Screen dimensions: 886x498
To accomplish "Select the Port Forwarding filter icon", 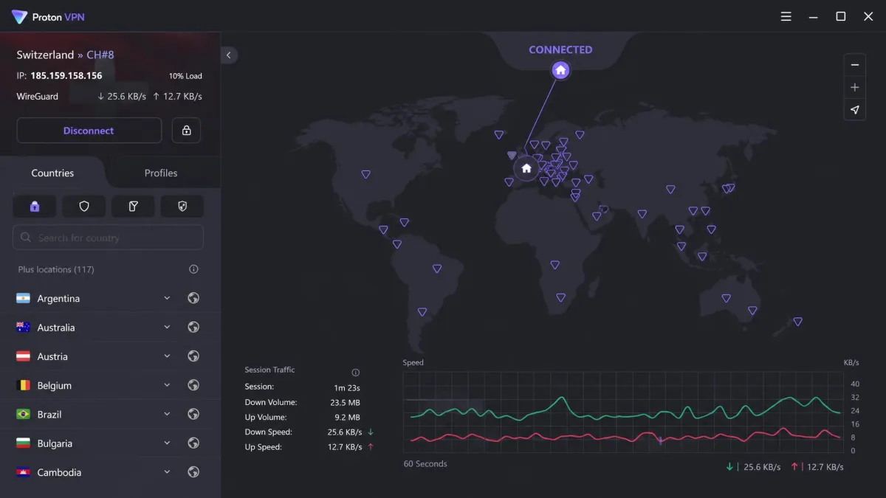I will [134, 207].
